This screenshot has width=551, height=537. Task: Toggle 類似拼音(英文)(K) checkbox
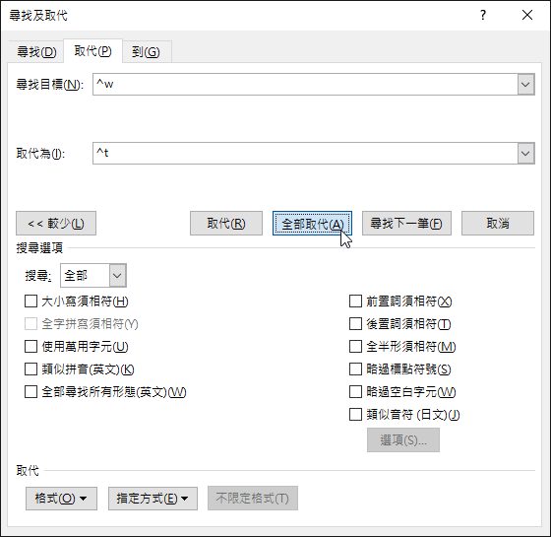(x=31, y=369)
